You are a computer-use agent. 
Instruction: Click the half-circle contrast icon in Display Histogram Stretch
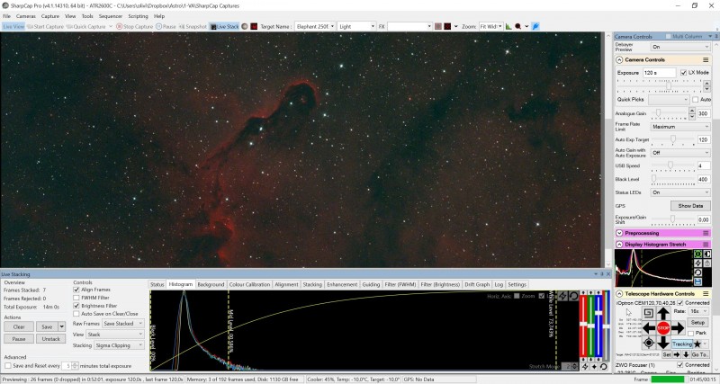(706, 255)
